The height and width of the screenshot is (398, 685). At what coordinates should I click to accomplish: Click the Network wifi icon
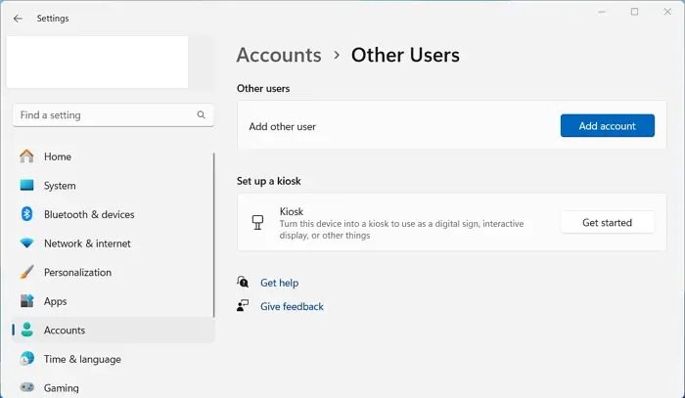26,243
